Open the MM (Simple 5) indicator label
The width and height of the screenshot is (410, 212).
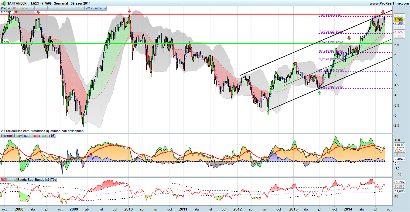point(95,8)
